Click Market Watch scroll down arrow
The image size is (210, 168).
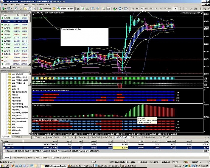pyautogui.click(x=29, y=64)
